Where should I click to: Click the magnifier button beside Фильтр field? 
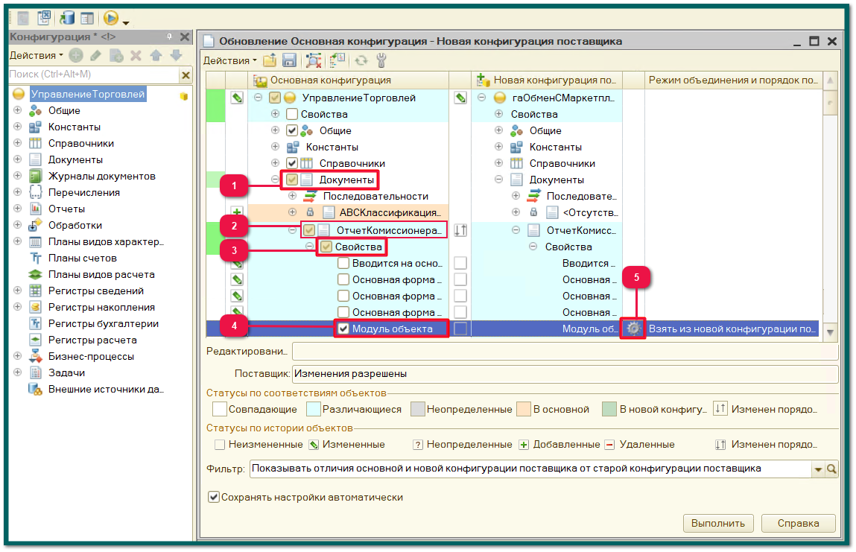[x=831, y=469]
